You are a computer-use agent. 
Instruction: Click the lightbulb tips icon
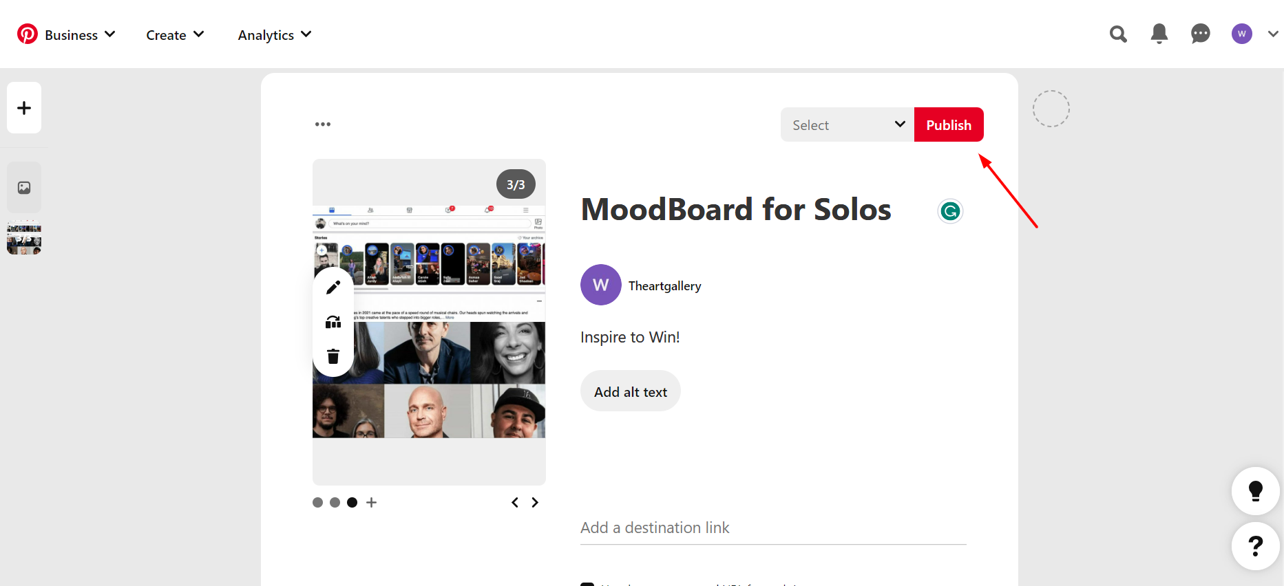(1255, 491)
